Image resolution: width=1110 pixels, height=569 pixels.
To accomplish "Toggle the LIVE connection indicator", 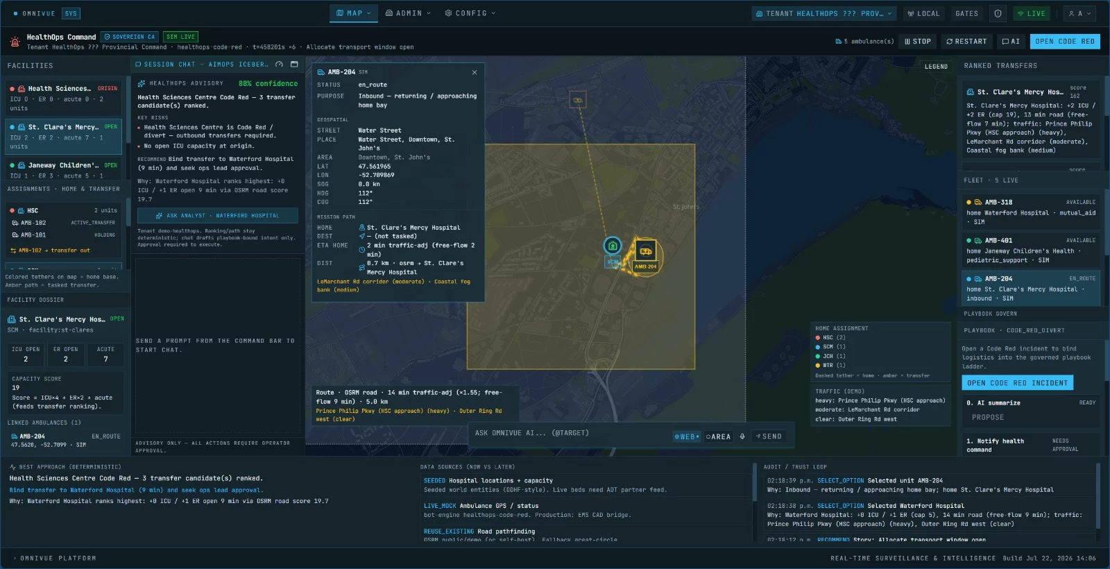I will pos(1032,13).
